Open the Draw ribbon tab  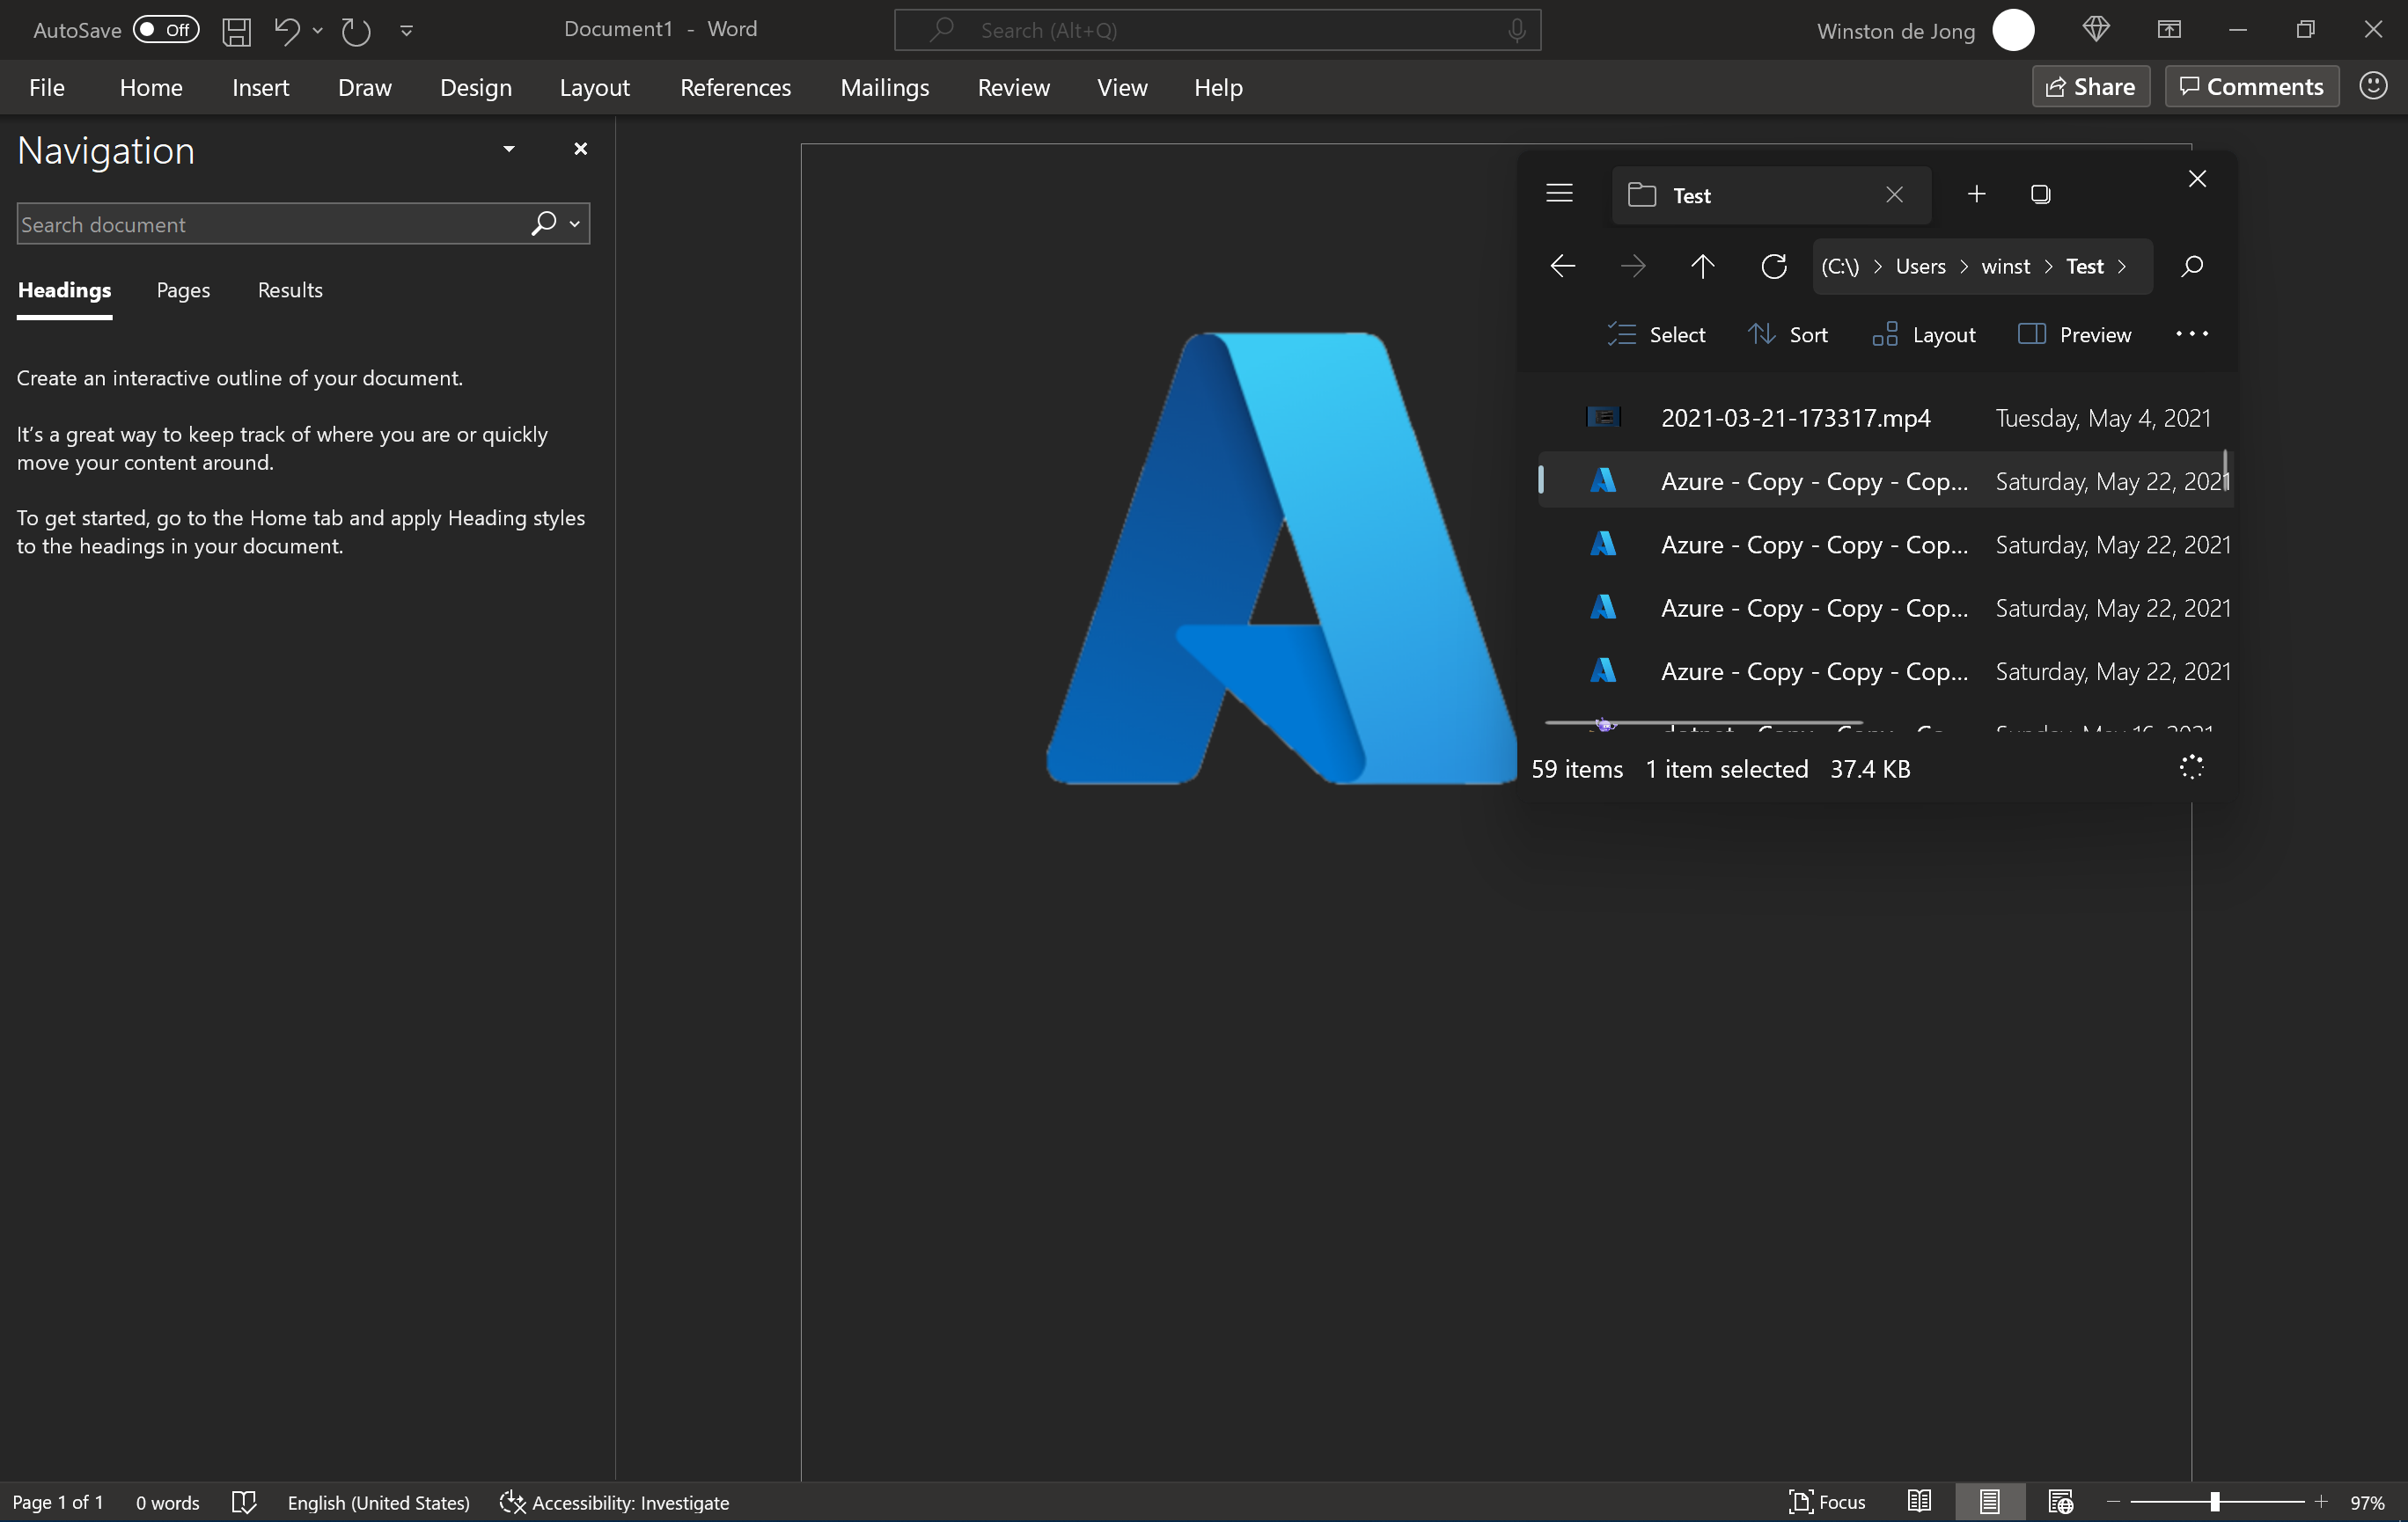(x=365, y=88)
